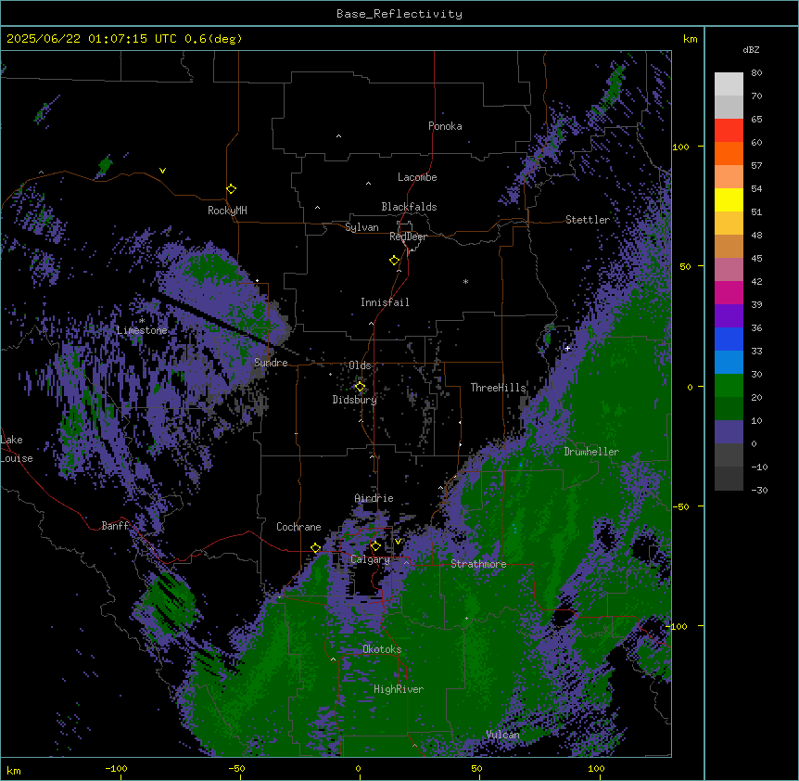Viewport: 799px width, 781px height.
Task: Click the Banff map label
Action: [x=115, y=526]
